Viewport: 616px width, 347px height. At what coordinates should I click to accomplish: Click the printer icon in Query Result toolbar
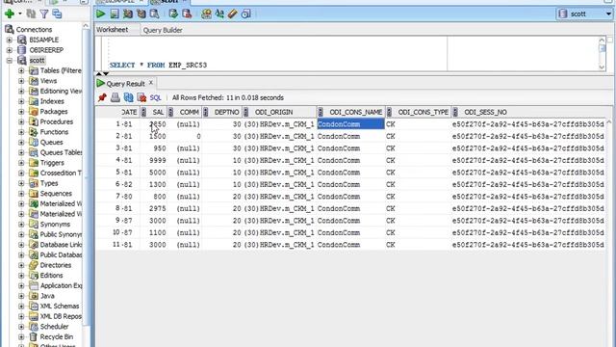click(x=115, y=97)
